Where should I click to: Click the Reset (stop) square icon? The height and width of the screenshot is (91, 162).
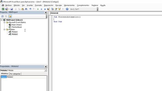point(45,9)
